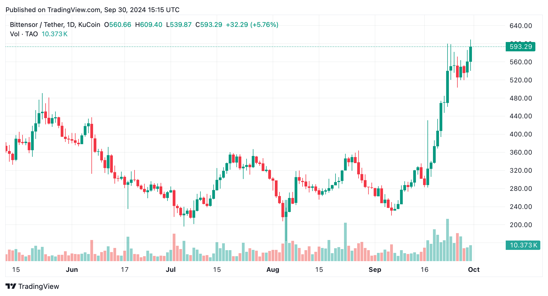Click the 'Bittensor / Tether, 1D, KuCoin' title

[x=55, y=25]
